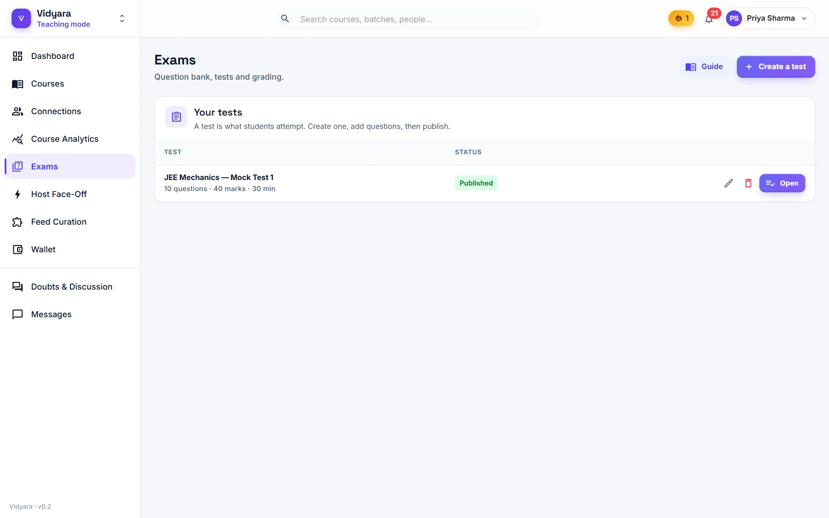Click the Feed Curation puzzle icon
This screenshot has width=829, height=518.
pyautogui.click(x=18, y=222)
